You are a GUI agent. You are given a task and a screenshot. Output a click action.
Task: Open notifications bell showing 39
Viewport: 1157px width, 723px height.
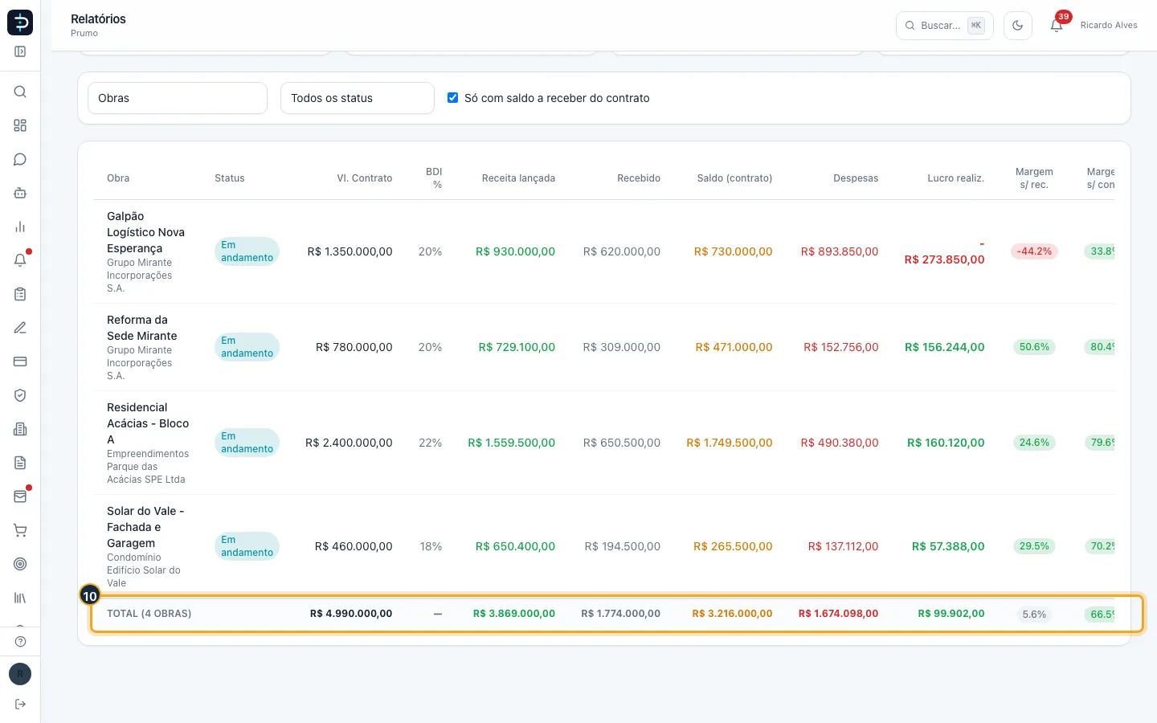coord(1057,25)
